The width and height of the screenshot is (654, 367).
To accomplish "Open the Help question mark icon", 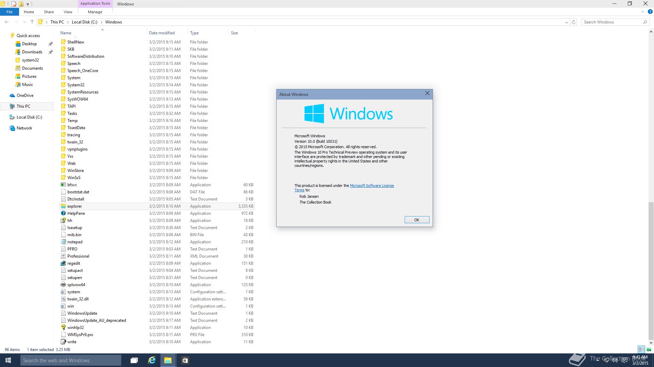I will [650, 12].
